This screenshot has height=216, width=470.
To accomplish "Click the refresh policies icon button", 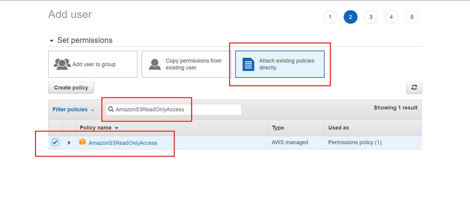I will click(x=414, y=88).
